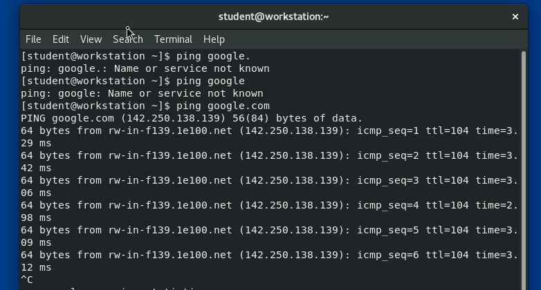Click the icmp_seq=5 response line

[x=268, y=230]
